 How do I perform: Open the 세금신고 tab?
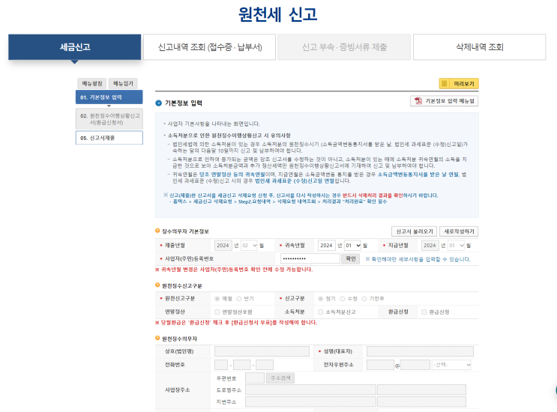(75, 47)
